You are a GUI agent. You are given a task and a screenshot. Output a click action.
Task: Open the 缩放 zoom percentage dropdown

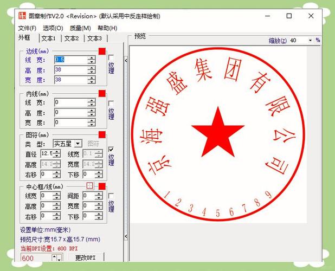310,40
